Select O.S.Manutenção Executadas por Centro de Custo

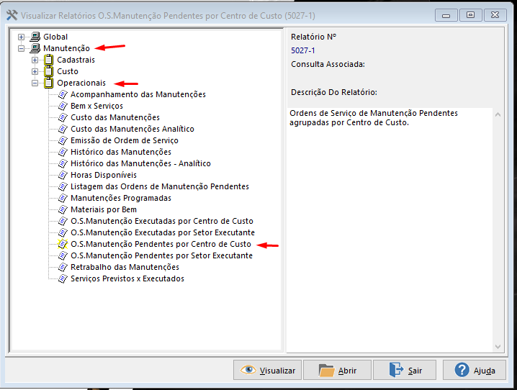click(x=162, y=222)
